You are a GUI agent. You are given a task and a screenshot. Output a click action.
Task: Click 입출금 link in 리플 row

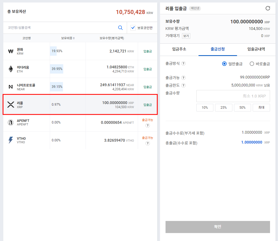[147, 105]
